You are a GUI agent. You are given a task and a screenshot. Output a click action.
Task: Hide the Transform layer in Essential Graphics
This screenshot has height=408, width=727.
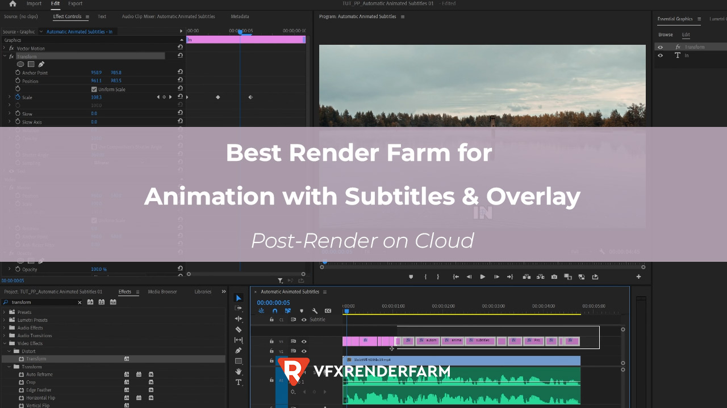click(660, 47)
